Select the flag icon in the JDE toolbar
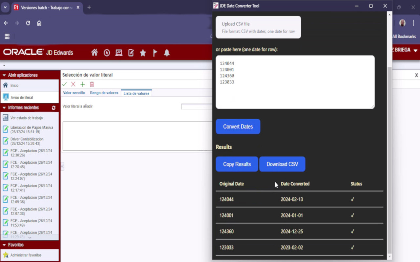 pyautogui.click(x=155, y=52)
